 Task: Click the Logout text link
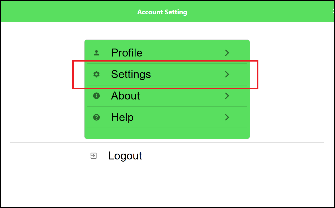pos(125,156)
